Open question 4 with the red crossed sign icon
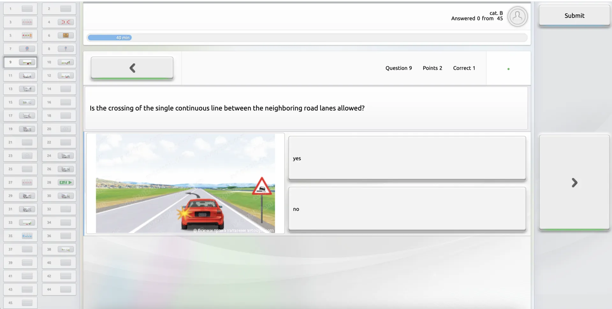612x309 pixels. 66,22
